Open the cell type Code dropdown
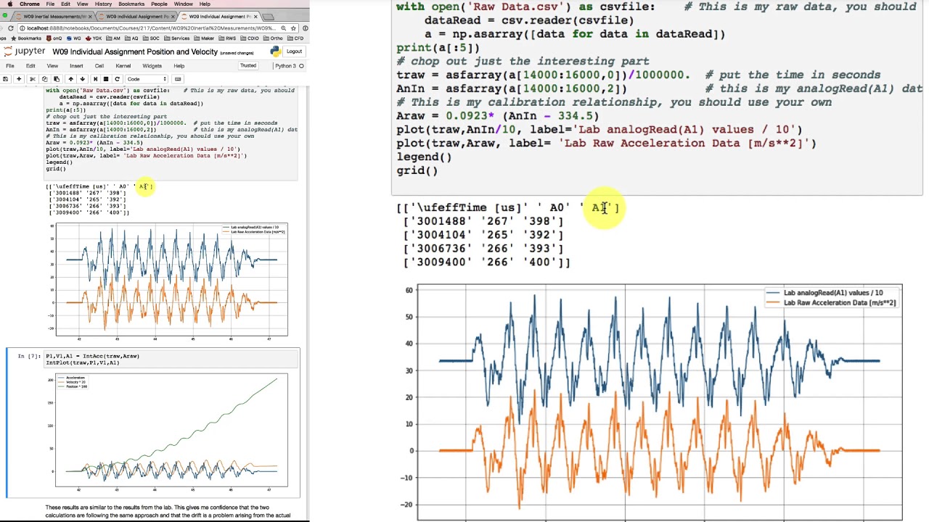This screenshot has width=929, height=522. coord(147,79)
